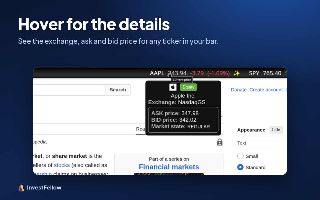Screen dimensions: 320x200
Task: Select the Standard text size radio button
Action: [240, 167]
